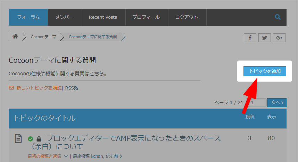Click the トピックを追加 button
This screenshot has width=298, height=162.
click(265, 71)
